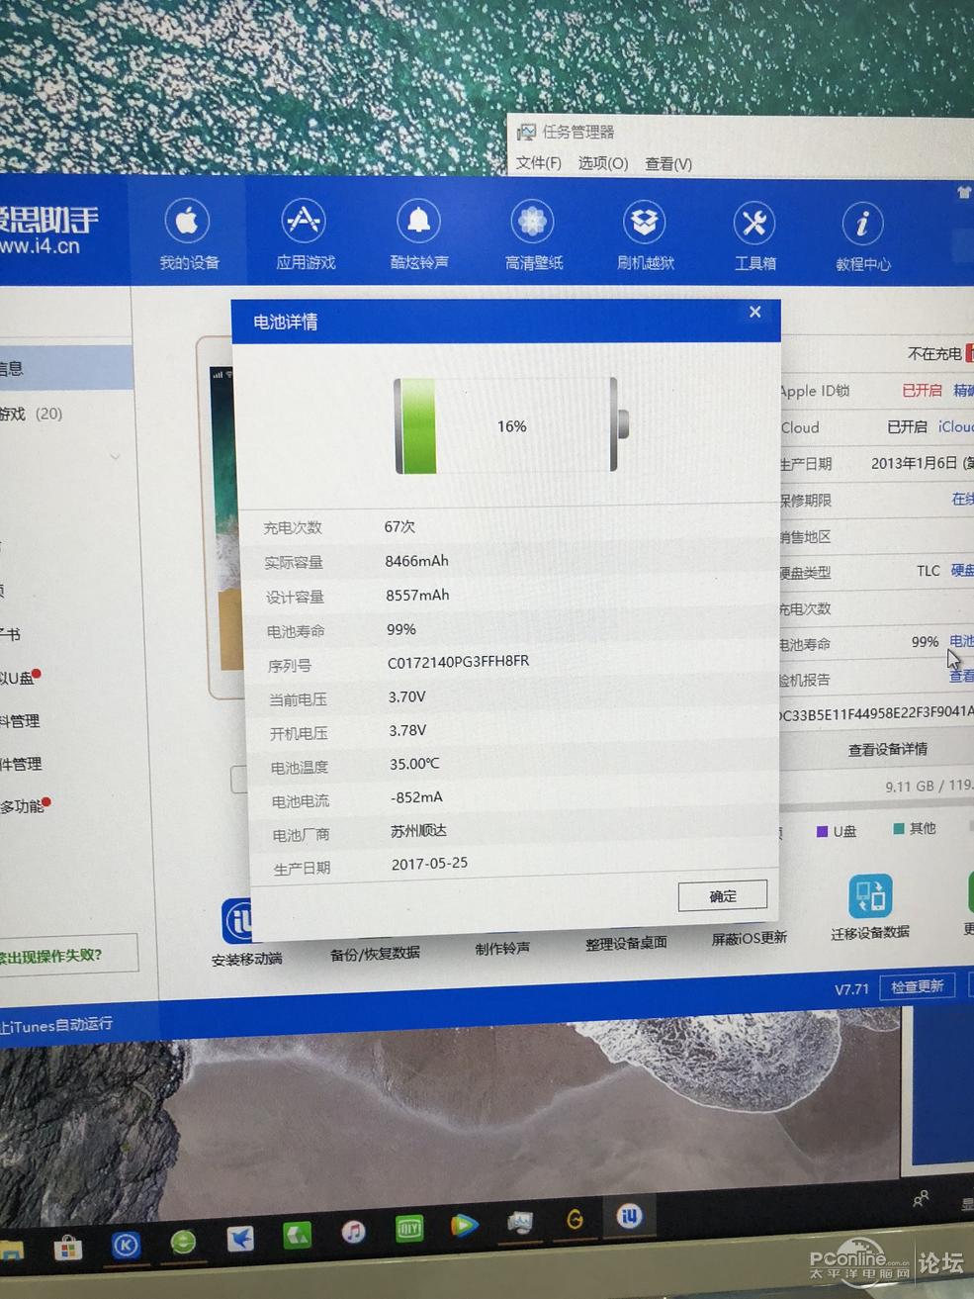The width and height of the screenshot is (974, 1299).
Task: Click the people icon in system tray
Action: (x=921, y=1199)
